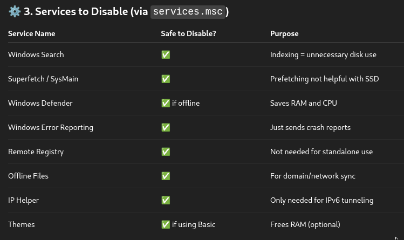Click the Offline Files checkmark
This screenshot has height=240, width=404.
click(x=166, y=176)
